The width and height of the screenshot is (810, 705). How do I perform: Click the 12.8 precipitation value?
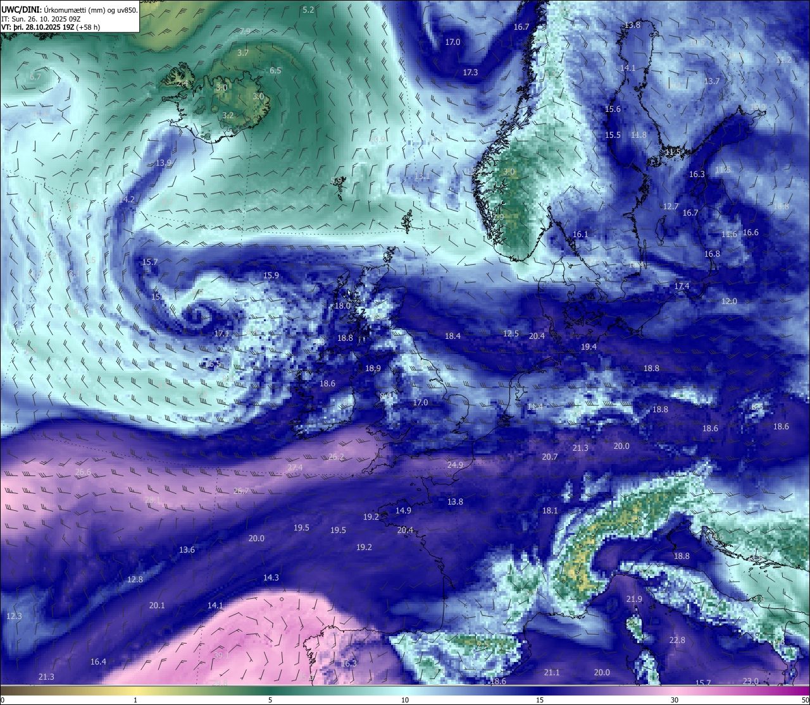pyautogui.click(x=135, y=580)
